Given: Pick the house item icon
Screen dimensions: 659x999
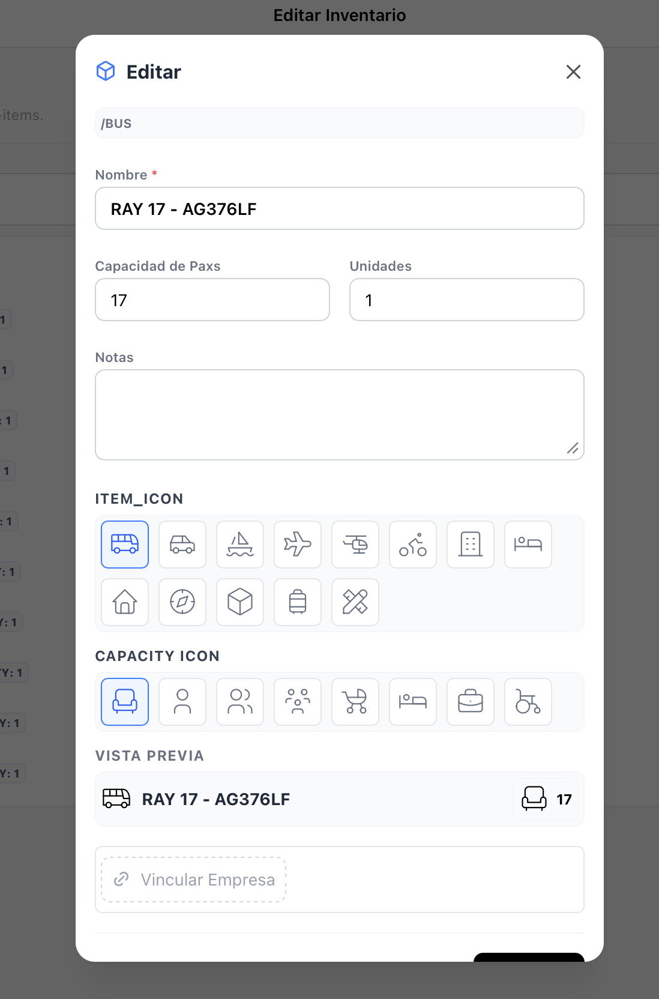Looking at the screenshot, I should pos(125,602).
